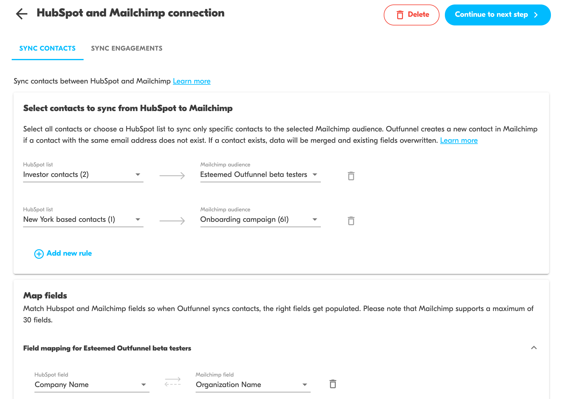Remove the Company Name field mapping
The image size is (562, 399).
333,384
